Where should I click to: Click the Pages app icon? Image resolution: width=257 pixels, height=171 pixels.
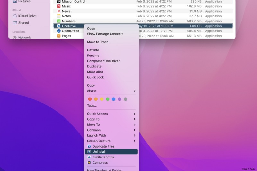click(x=59, y=36)
